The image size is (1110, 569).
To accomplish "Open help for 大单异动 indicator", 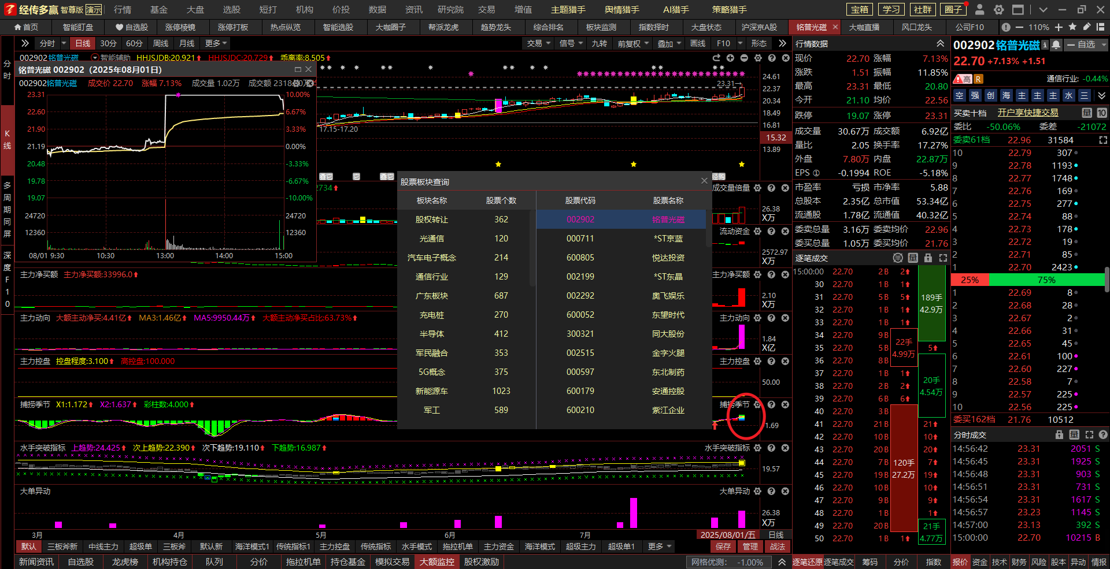I will point(771,491).
